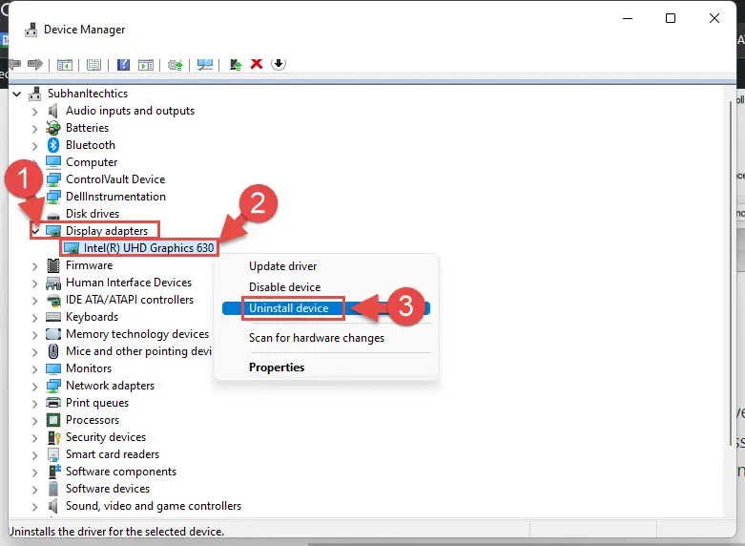Click the SubhanItechtics root computer icon

pyautogui.click(x=34, y=94)
